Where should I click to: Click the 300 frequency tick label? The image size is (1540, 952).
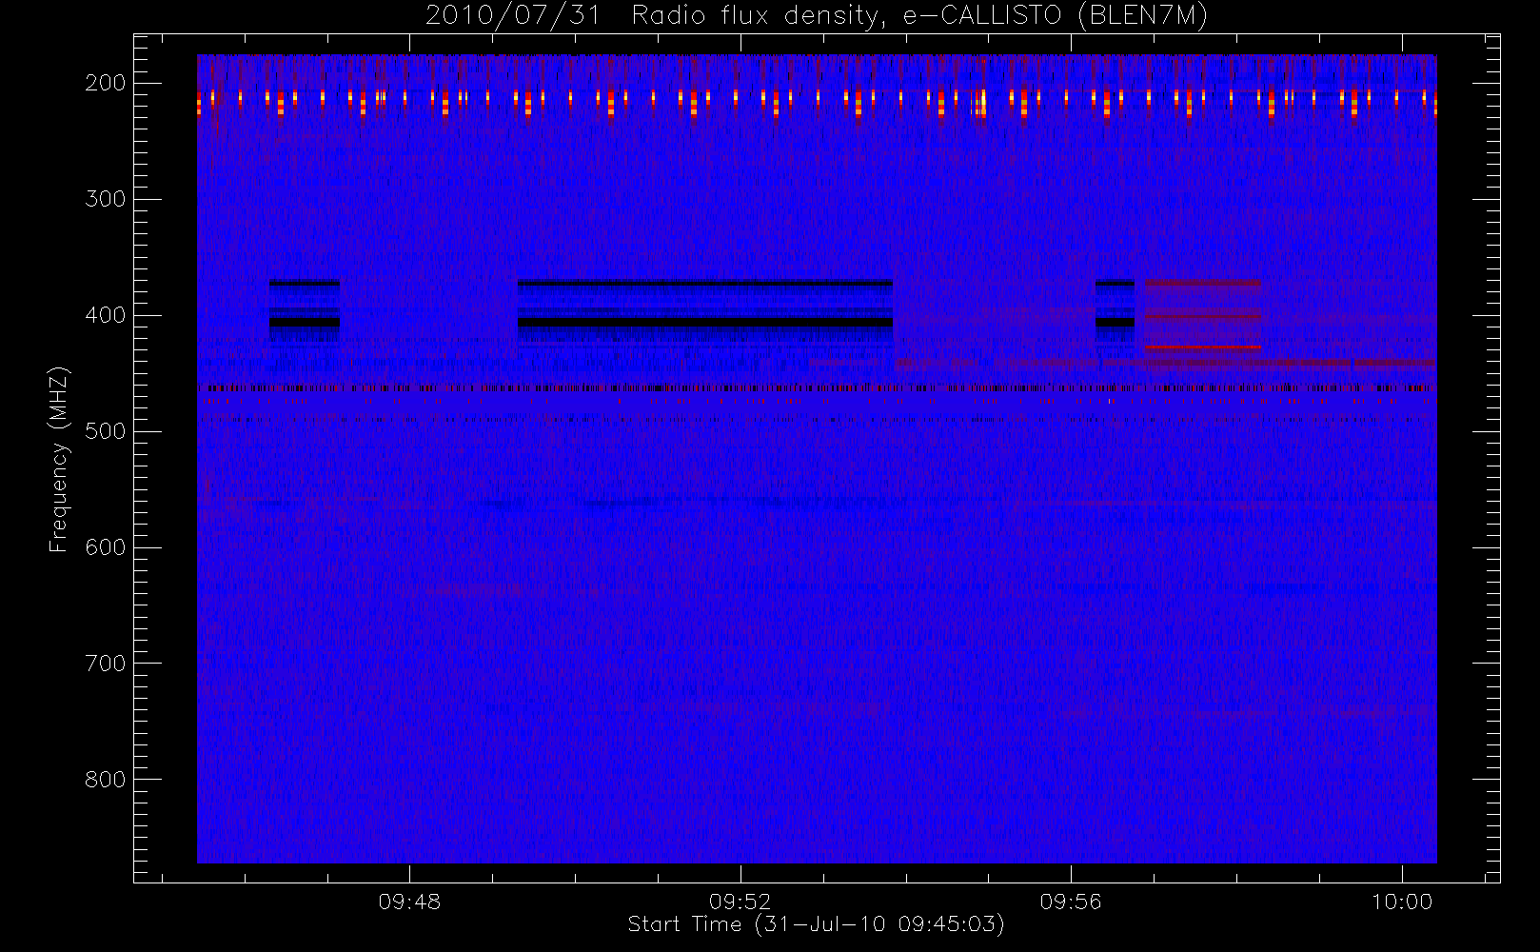[106, 199]
